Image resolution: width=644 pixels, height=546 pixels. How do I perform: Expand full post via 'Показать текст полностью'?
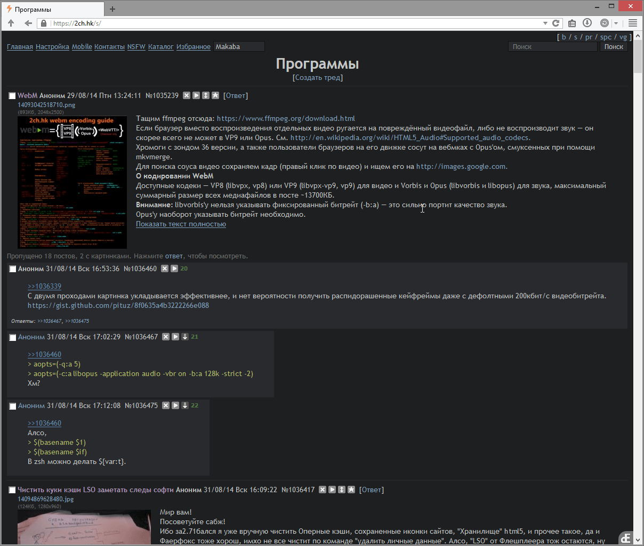tap(181, 224)
